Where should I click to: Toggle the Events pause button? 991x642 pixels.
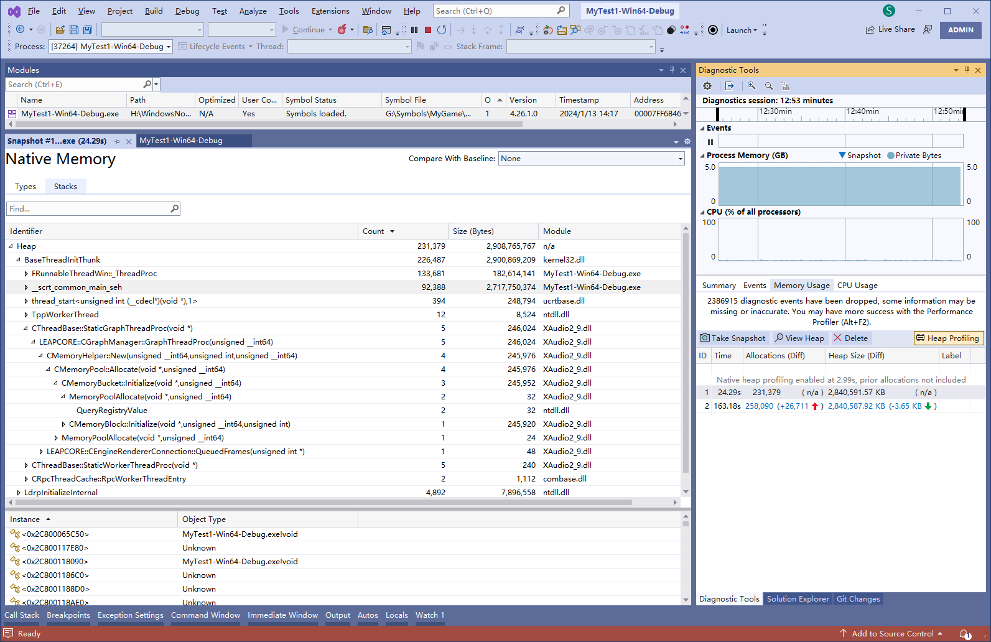pos(710,142)
